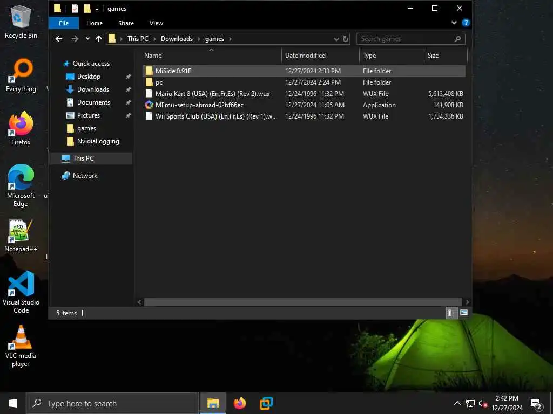This screenshot has height=414, width=553.
Task: Expand chevron after games in path
Action: [230, 39]
